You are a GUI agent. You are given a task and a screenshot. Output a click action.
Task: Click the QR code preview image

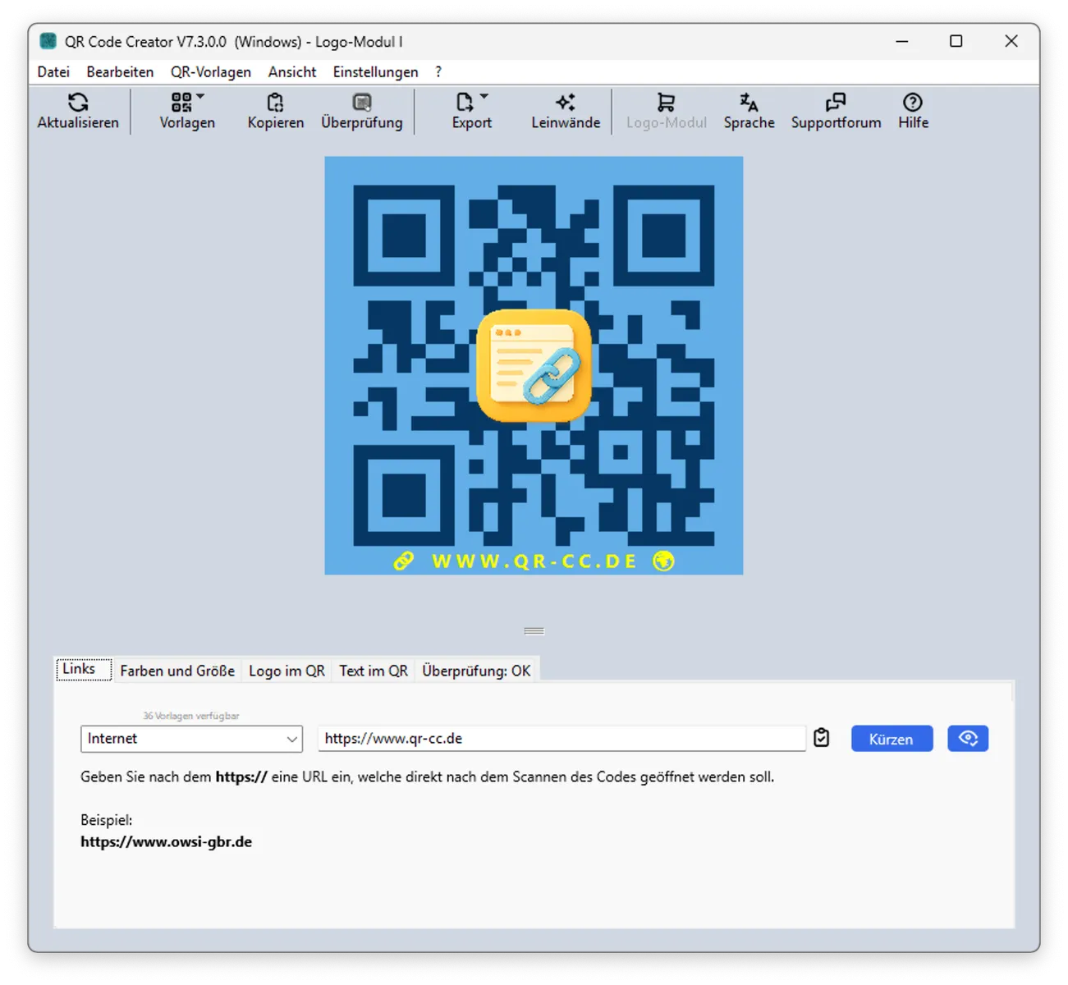[x=534, y=365]
